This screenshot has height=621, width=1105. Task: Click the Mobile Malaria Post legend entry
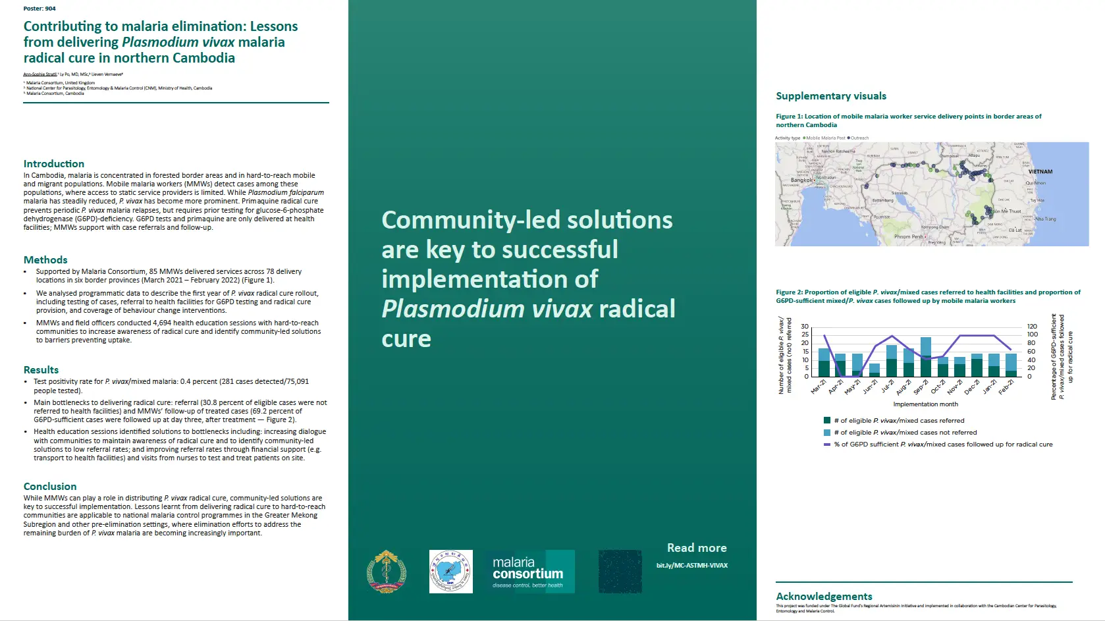tap(824, 138)
